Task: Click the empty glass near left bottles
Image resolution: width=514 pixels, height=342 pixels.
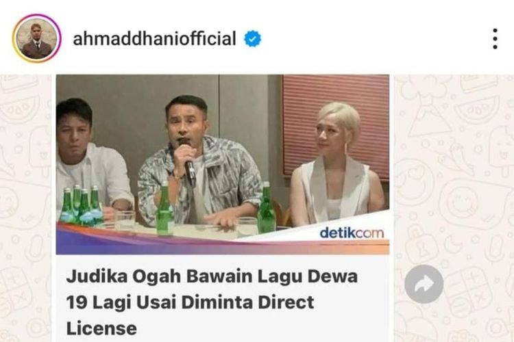Action: (x=125, y=221)
